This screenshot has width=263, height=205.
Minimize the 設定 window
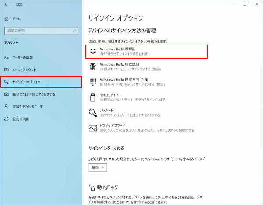(233, 4)
